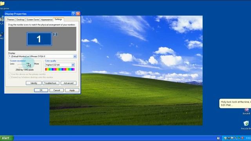Image resolution: width=251 pixels, height=141 pixels.
Task: Click the 'More' label of resolution slider
Action: click(36, 64)
